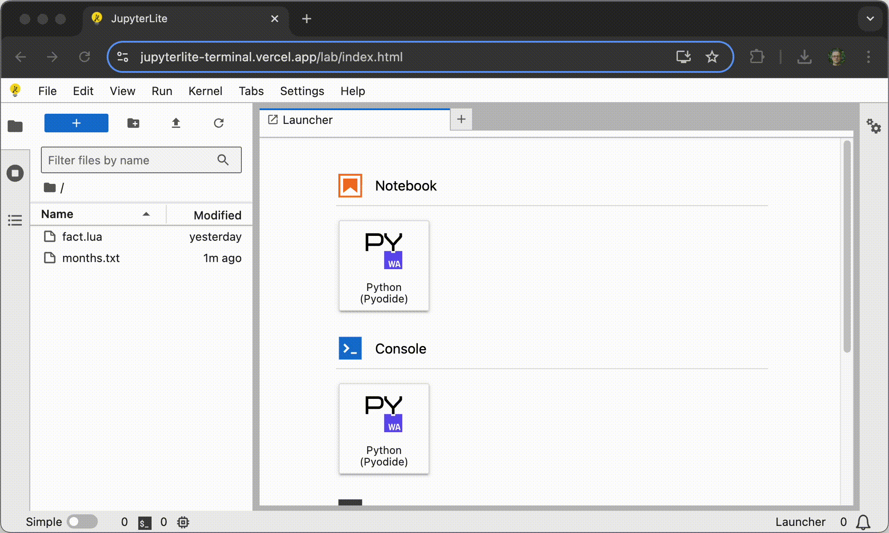Click the running terminals panel icon
The height and width of the screenshot is (533, 889).
(15, 173)
